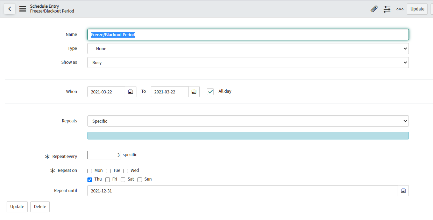Open the calendar picker for Repeat until
Viewport: 433px width, 220px height.
click(403, 191)
